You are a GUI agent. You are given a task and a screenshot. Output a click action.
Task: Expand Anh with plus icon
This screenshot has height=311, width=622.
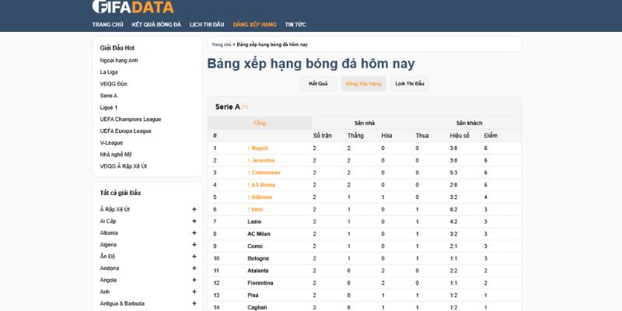click(x=194, y=292)
